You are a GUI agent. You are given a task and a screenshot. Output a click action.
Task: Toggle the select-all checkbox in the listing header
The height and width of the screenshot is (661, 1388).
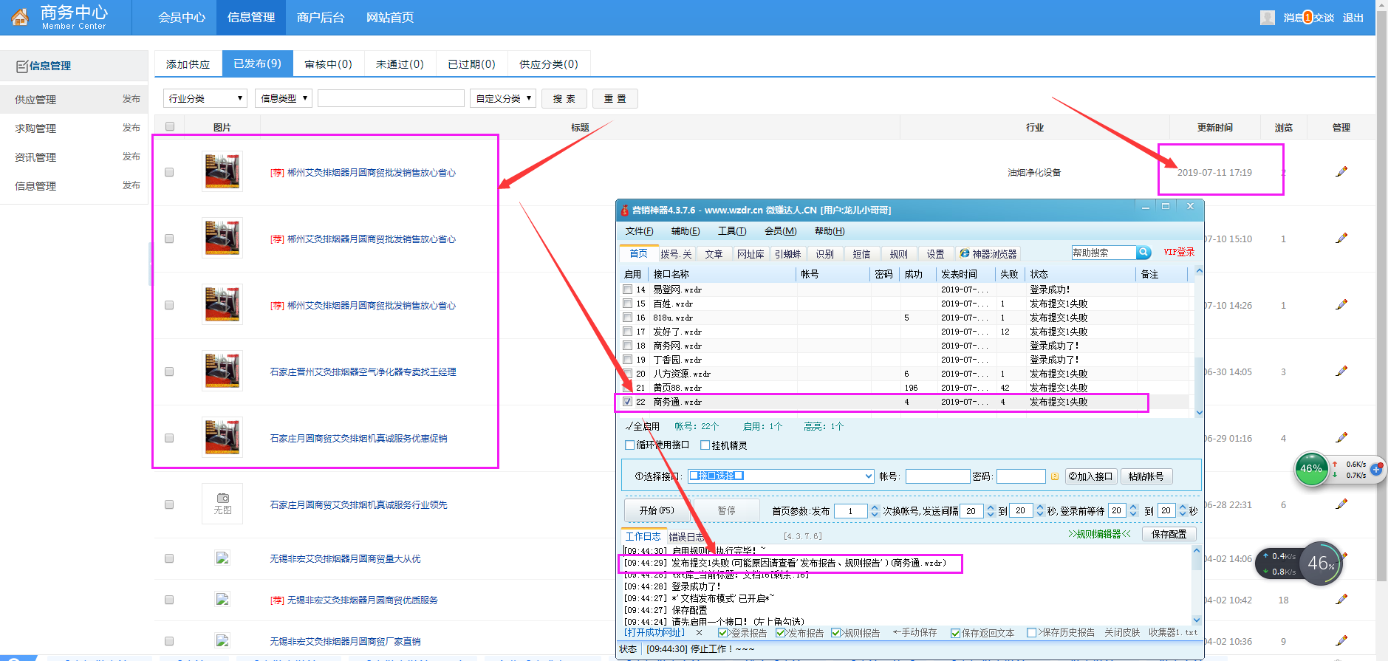pos(170,126)
